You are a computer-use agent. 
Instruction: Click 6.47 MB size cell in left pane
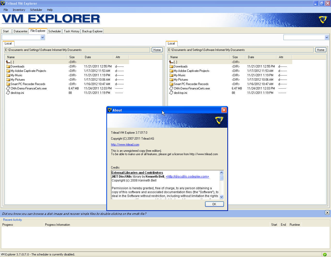74,88
